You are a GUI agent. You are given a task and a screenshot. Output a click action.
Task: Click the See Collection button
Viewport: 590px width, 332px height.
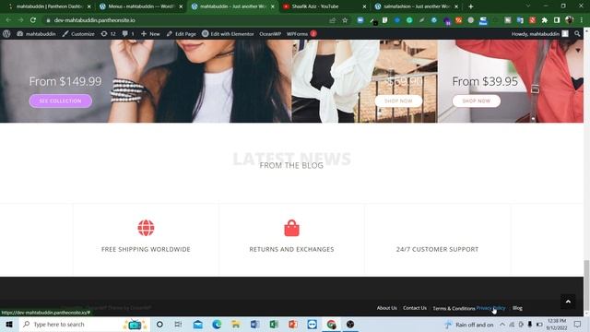tap(61, 101)
